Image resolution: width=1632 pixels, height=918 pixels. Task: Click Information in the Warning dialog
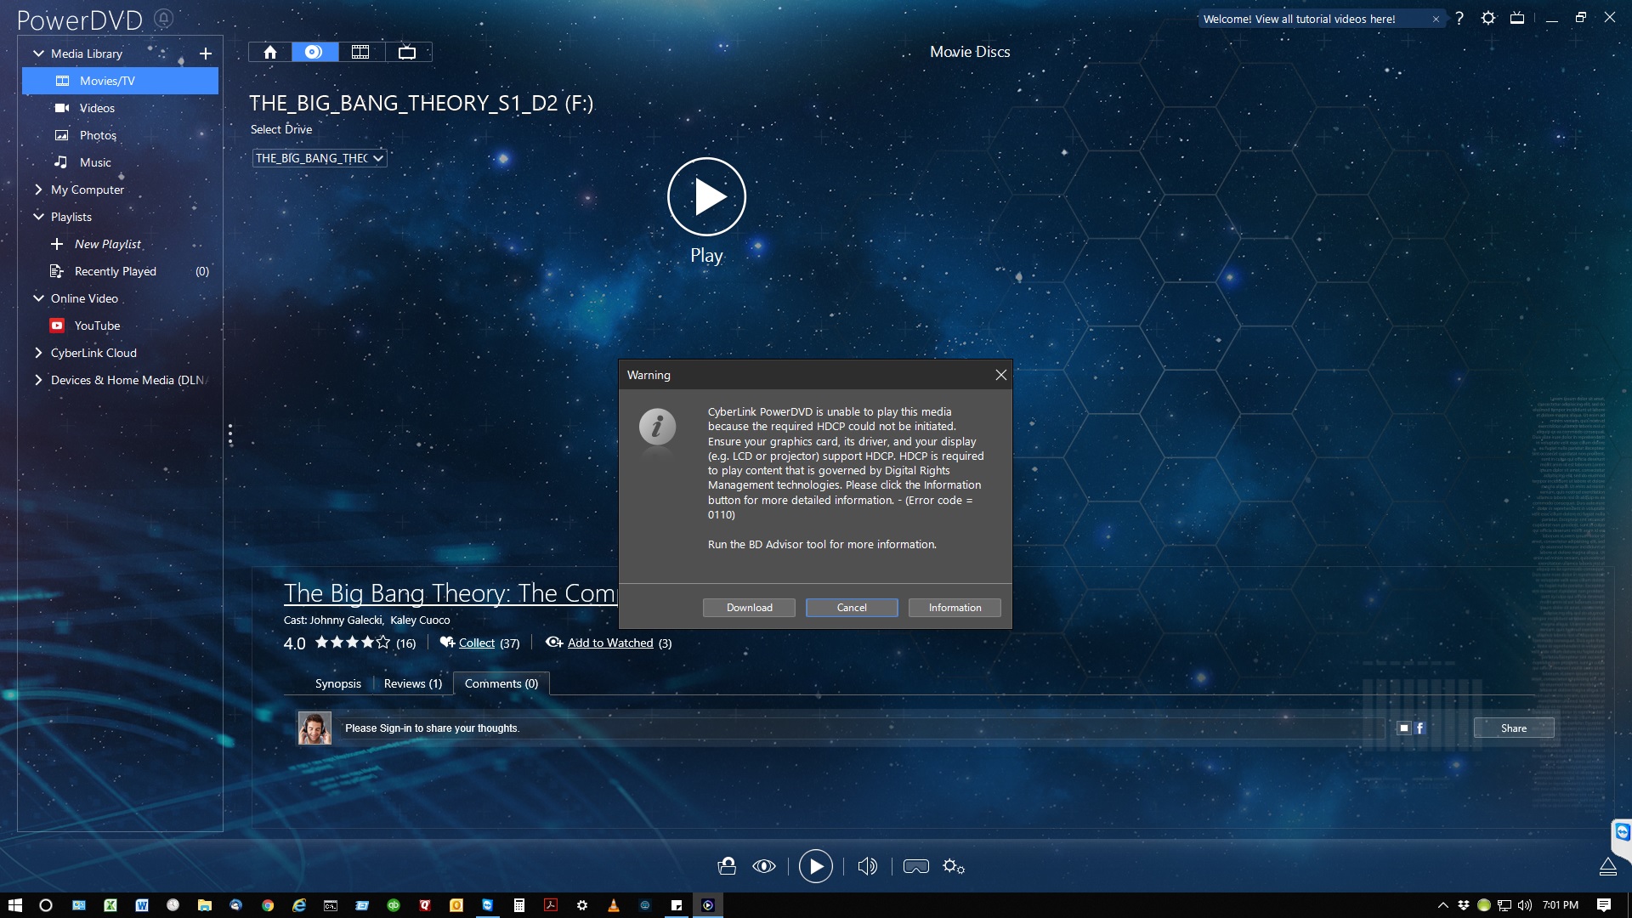click(x=955, y=608)
